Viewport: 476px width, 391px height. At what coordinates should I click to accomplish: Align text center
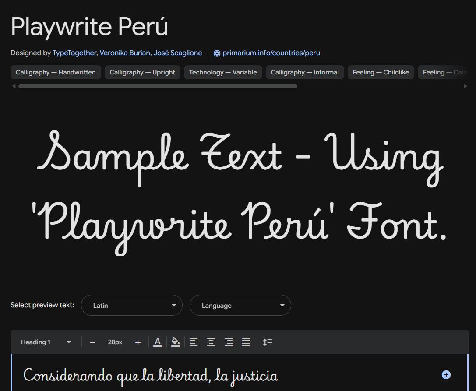tap(211, 342)
